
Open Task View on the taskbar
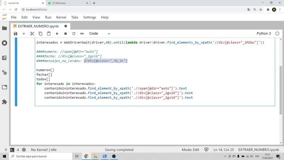[x=77, y=156]
